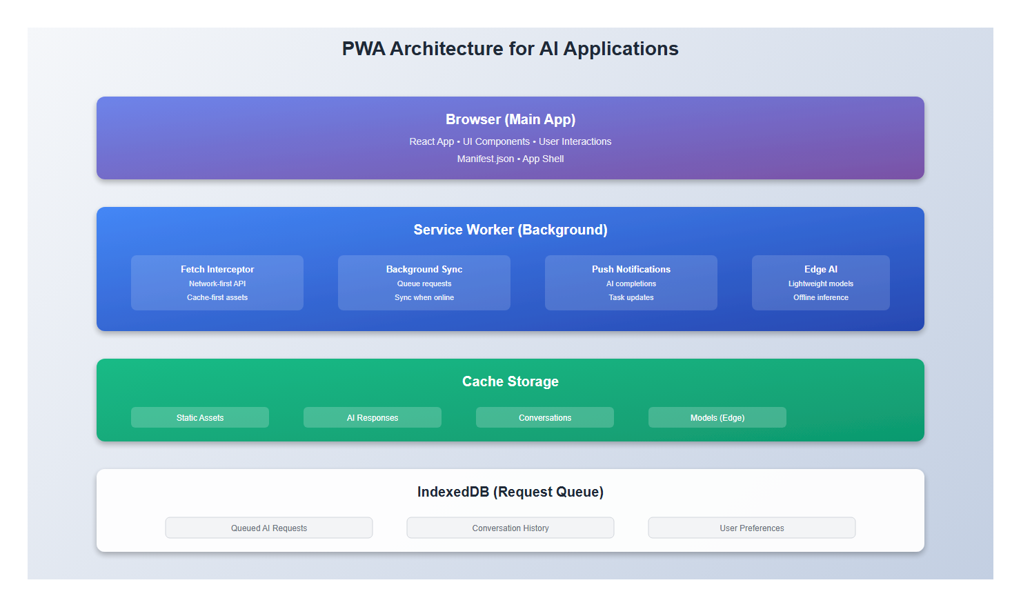Click the AI Responses cache item
1021x607 pixels.
372,417
